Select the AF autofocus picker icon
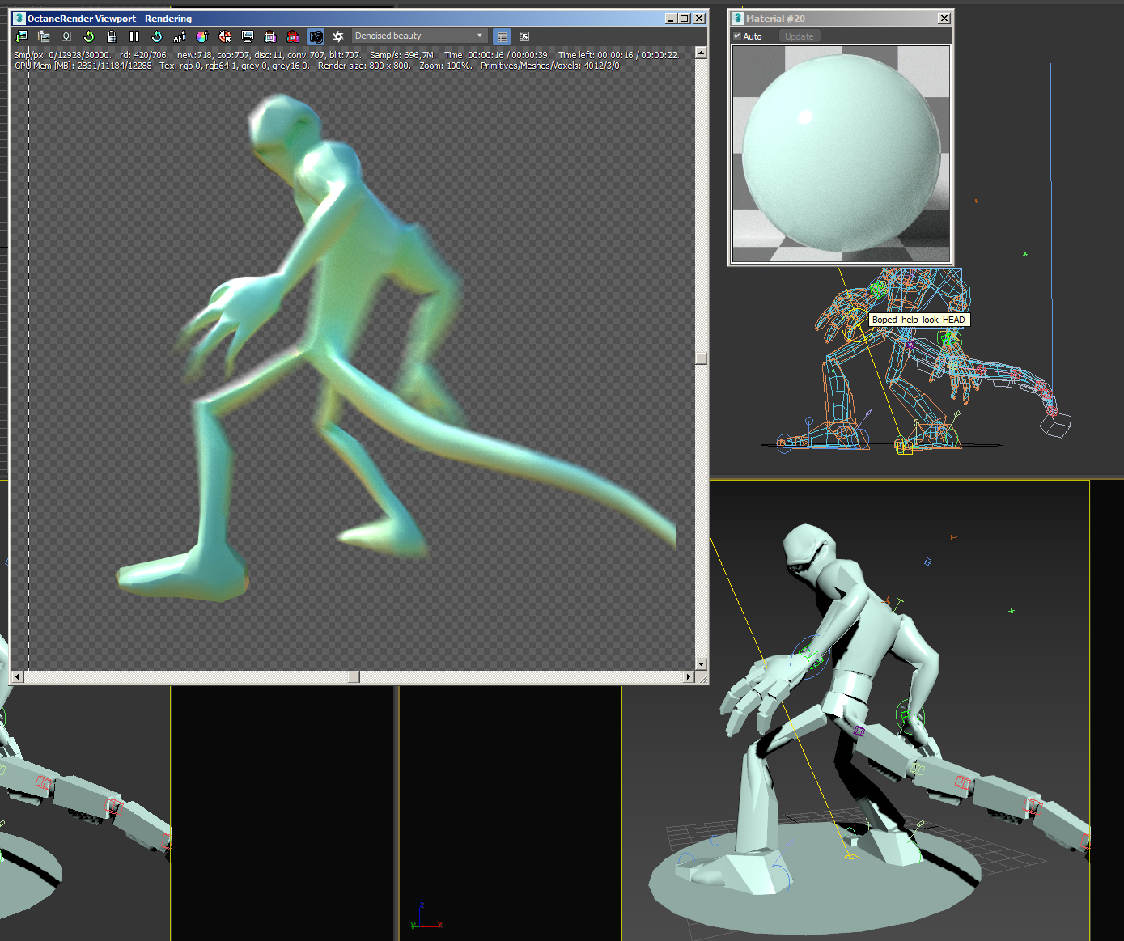The height and width of the screenshot is (941, 1124). pos(180,36)
